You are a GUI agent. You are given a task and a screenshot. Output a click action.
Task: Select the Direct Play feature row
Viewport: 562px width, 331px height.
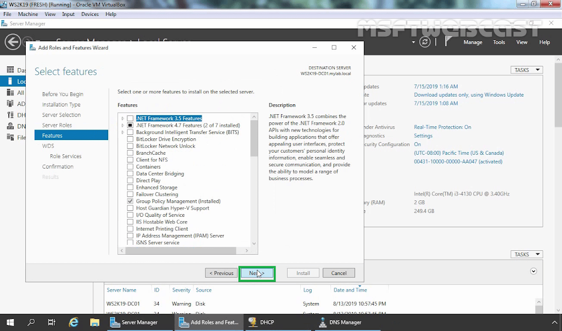tap(148, 181)
